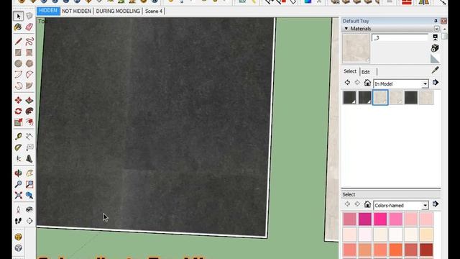Pick the Polygon tool
Viewport: 460px width, 259px height.
click(29, 63)
